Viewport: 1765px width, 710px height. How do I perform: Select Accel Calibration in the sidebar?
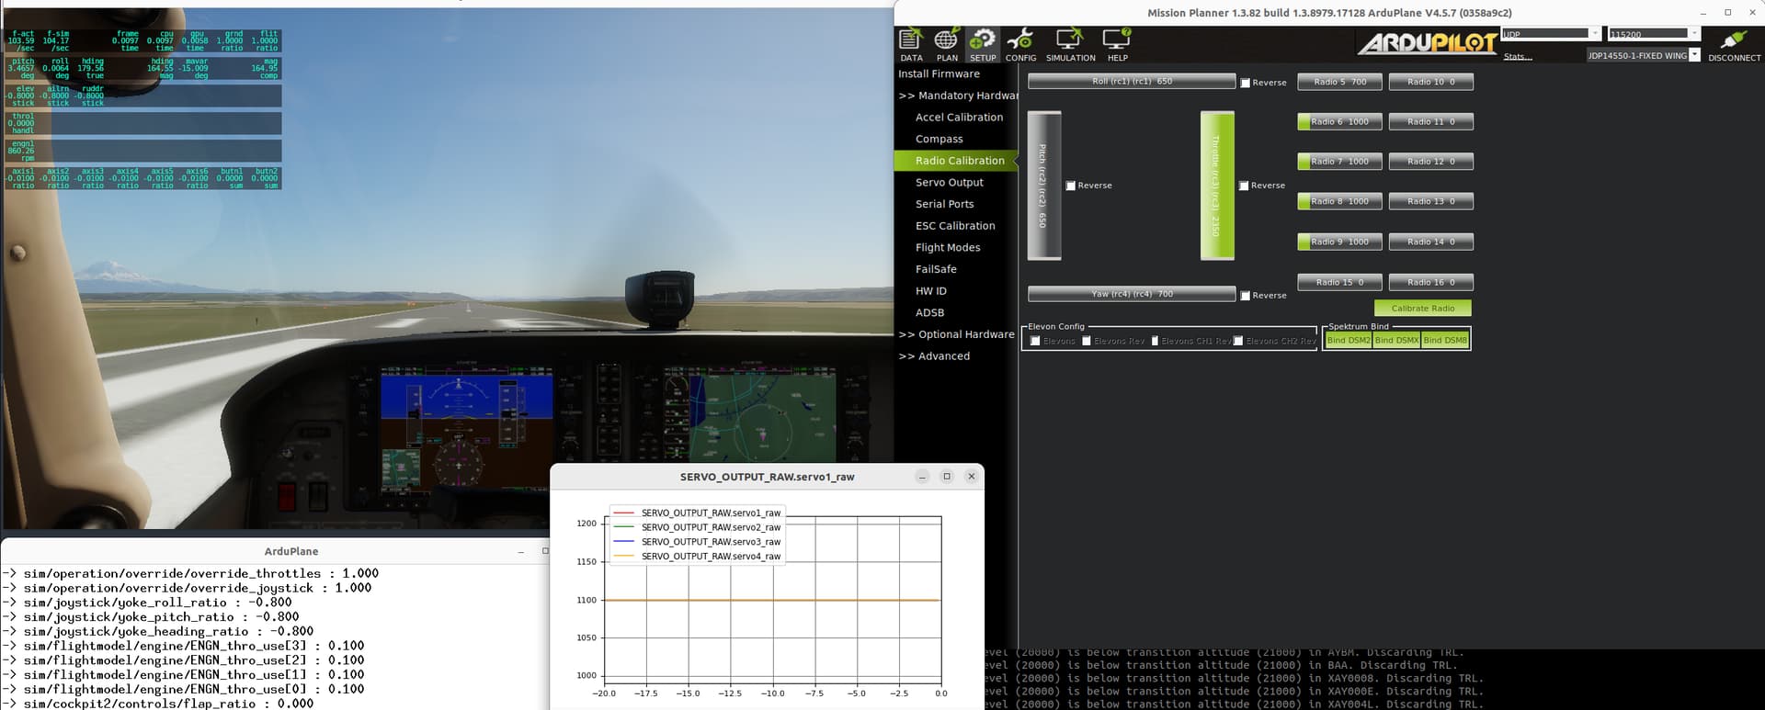959,118
